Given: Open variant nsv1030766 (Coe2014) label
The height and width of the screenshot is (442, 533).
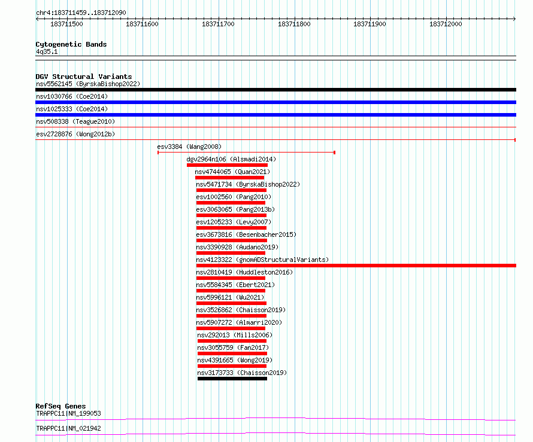Looking at the screenshot, I should click(72, 96).
